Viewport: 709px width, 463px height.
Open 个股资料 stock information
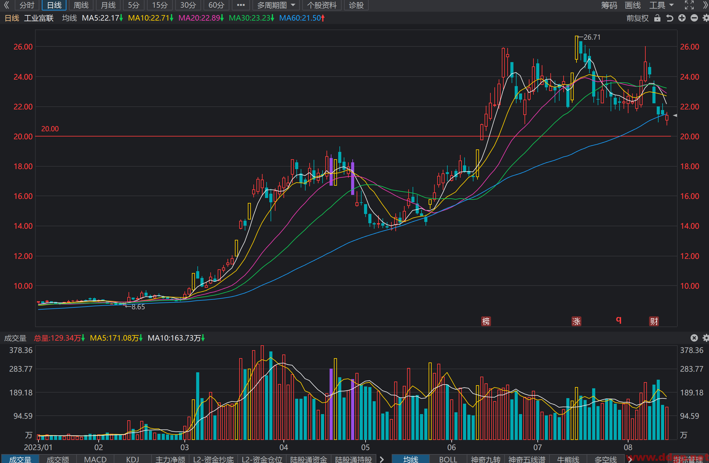tap(322, 5)
